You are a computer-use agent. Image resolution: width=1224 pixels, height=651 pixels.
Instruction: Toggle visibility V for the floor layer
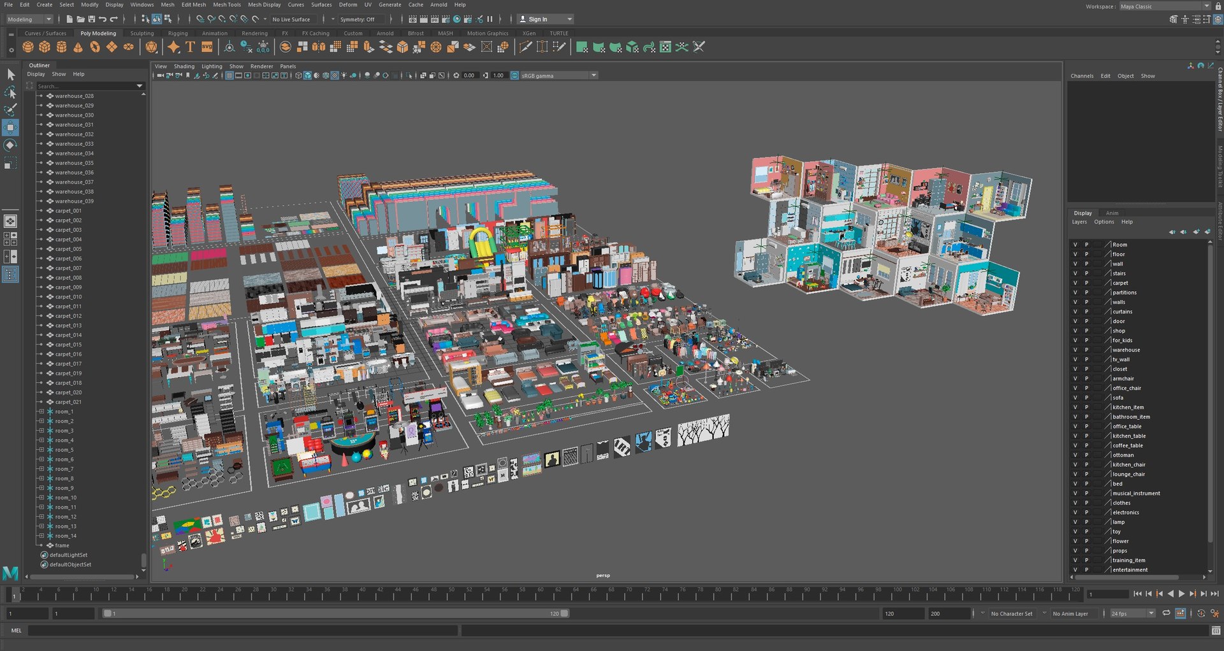pos(1075,254)
